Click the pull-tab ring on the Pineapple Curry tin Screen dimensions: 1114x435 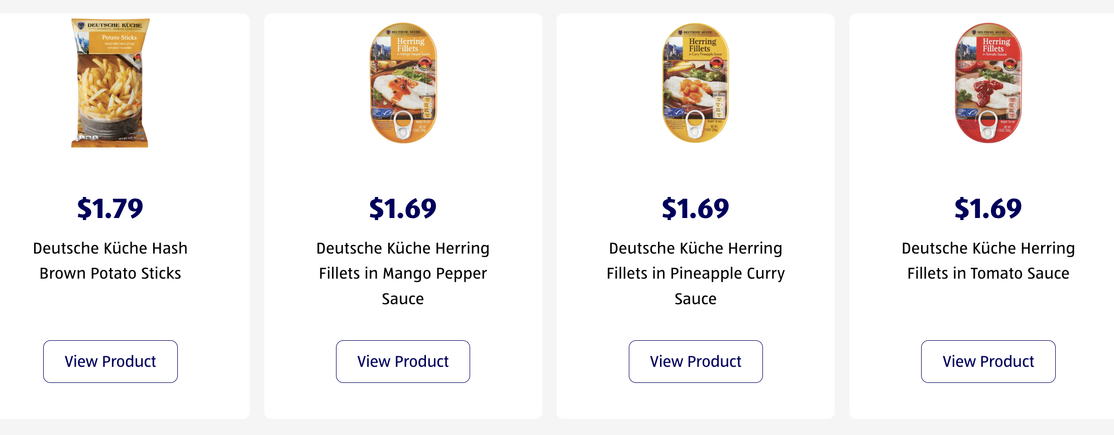click(x=695, y=129)
